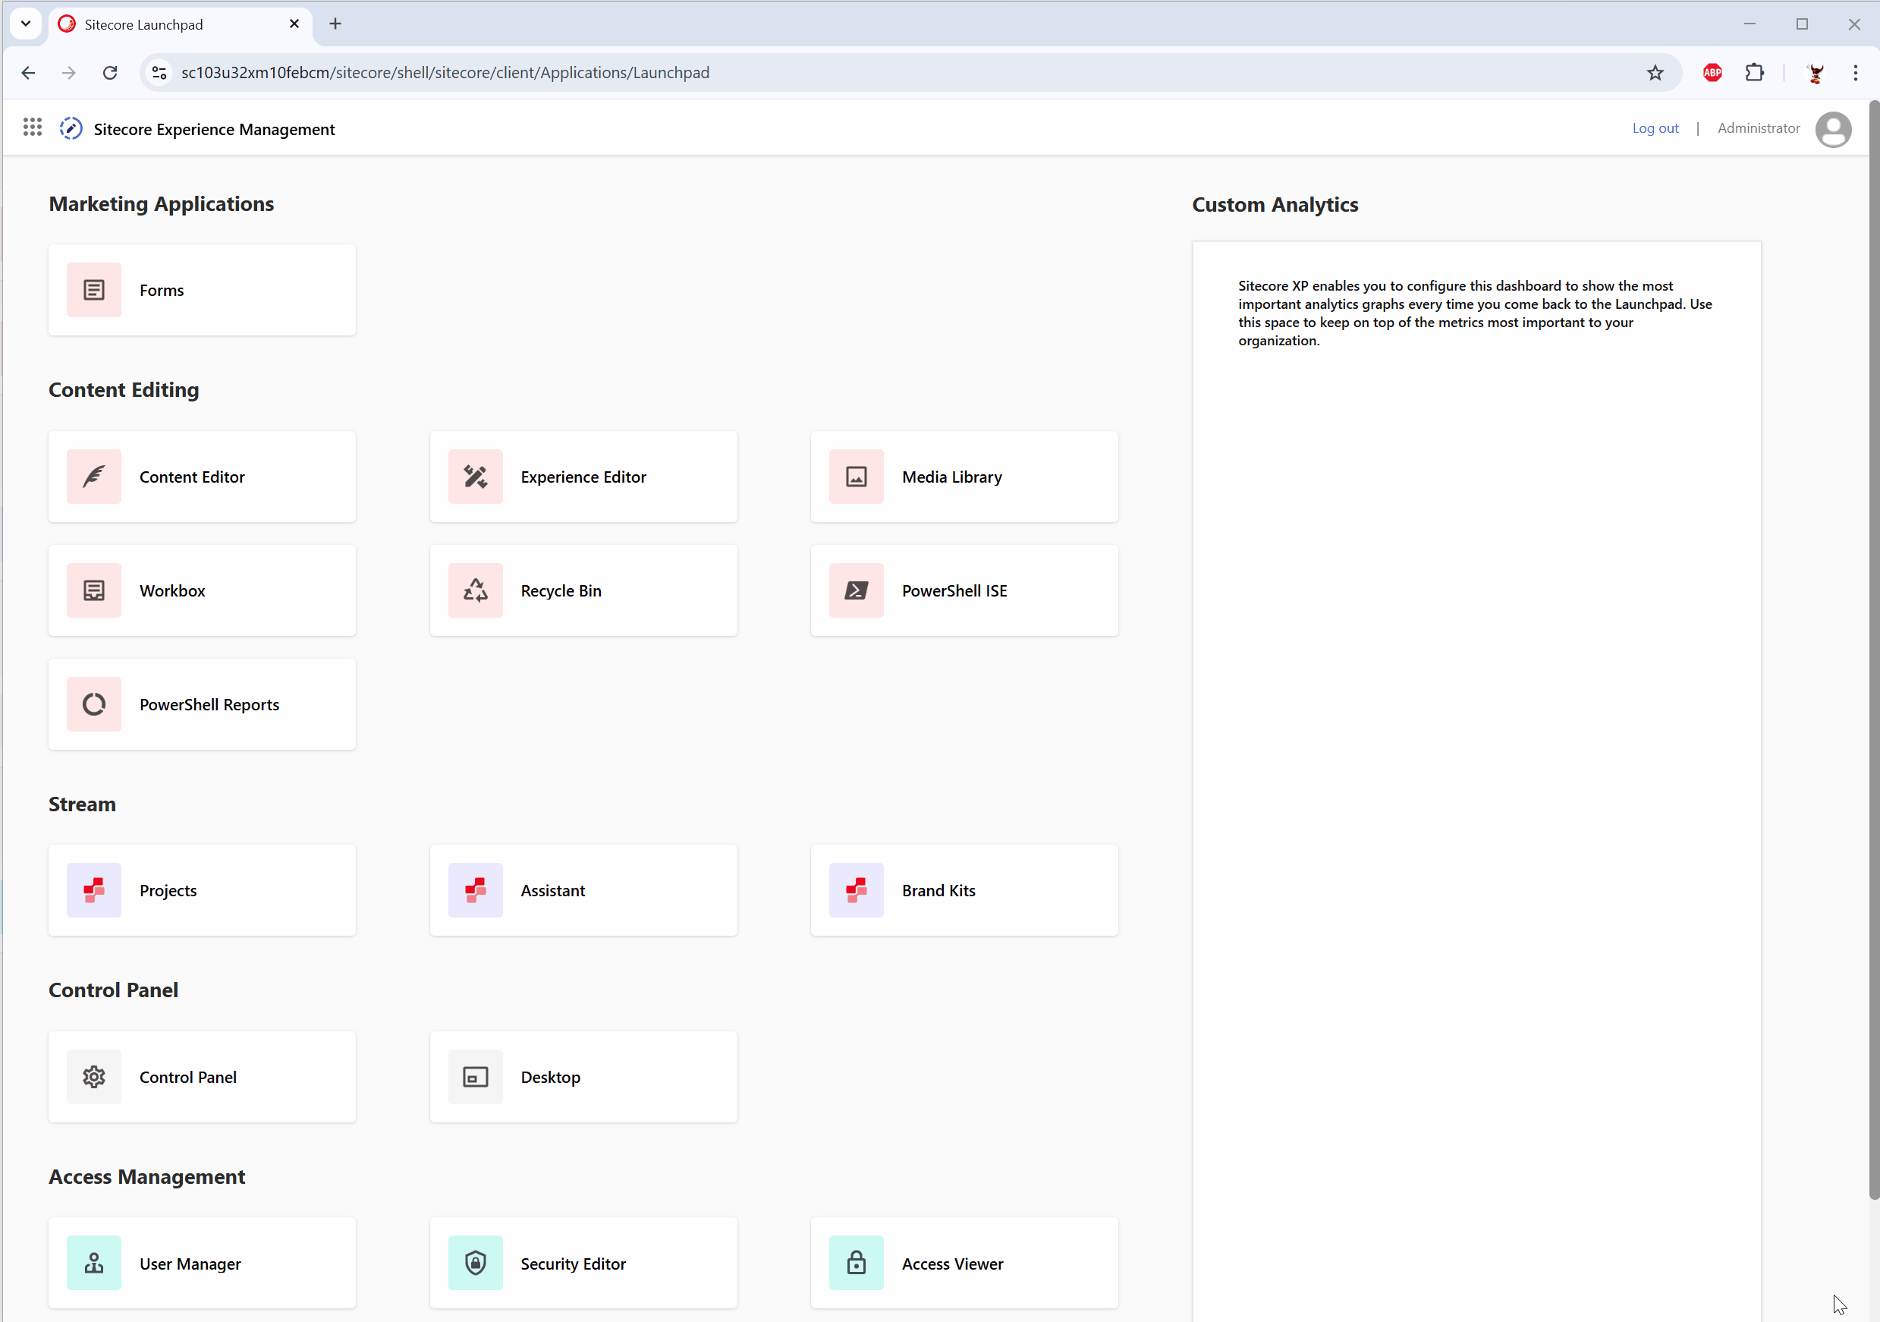The image size is (1880, 1322).
Task: Open the Media Library image icon
Action: pyautogui.click(x=856, y=477)
